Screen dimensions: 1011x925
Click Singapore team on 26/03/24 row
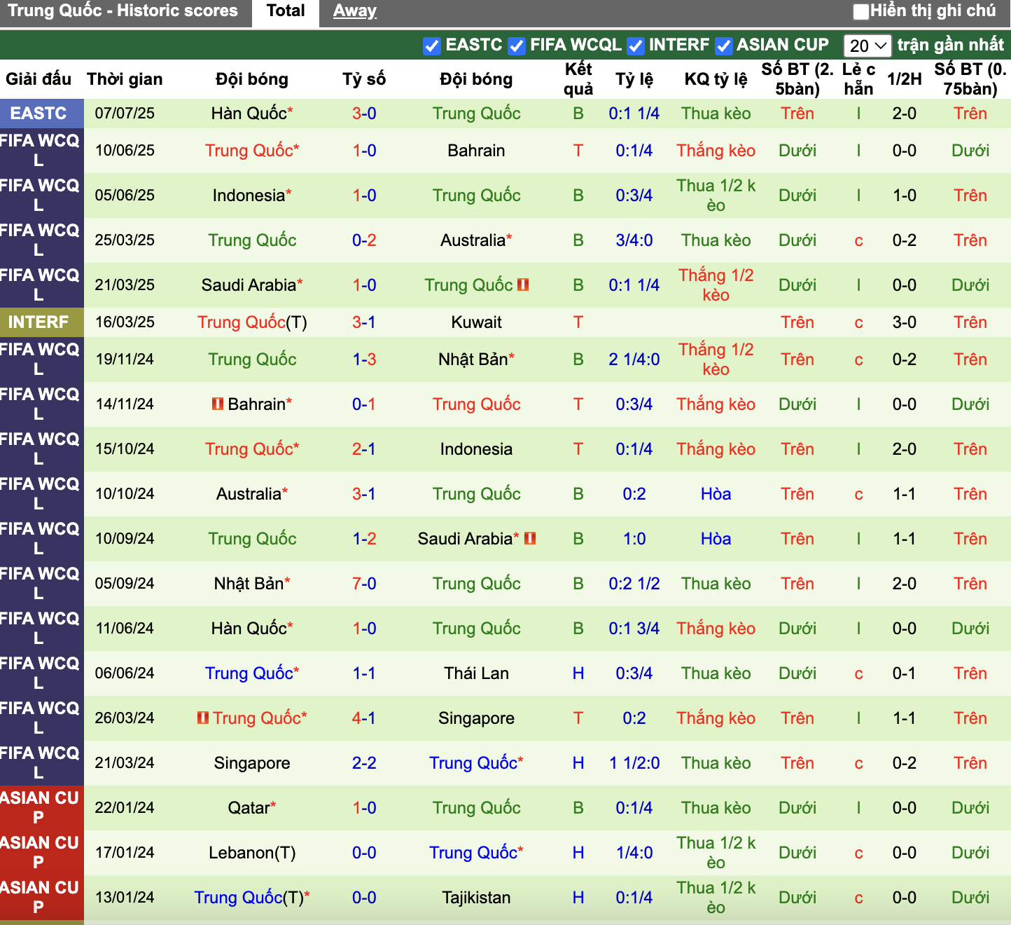[476, 718]
